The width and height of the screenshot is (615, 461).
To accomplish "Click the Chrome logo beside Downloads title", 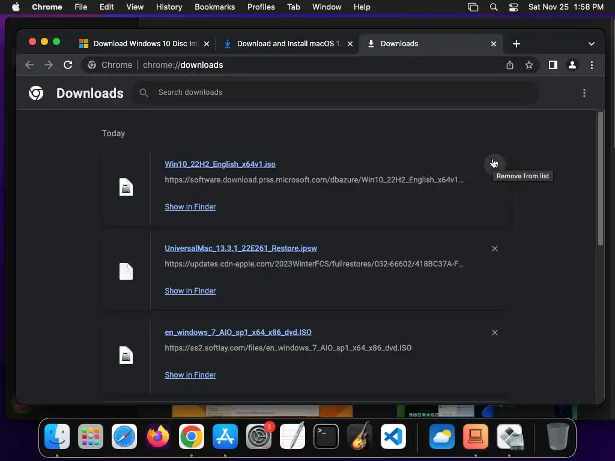I will point(36,93).
